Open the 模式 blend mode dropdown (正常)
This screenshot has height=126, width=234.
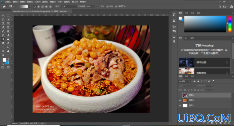coord(69,7)
